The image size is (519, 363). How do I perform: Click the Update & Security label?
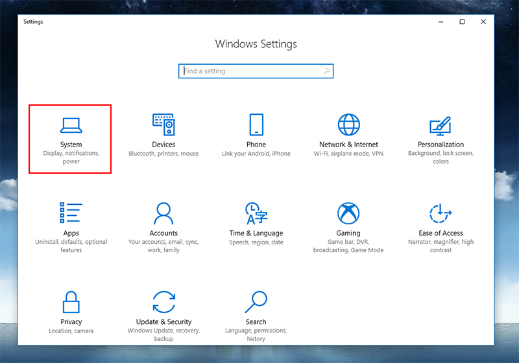163,322
